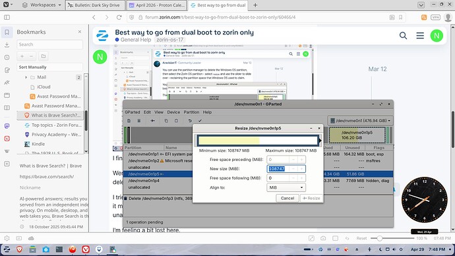Expand the Mail bookmark folder
The height and width of the screenshot is (256, 455).
pos(26,77)
